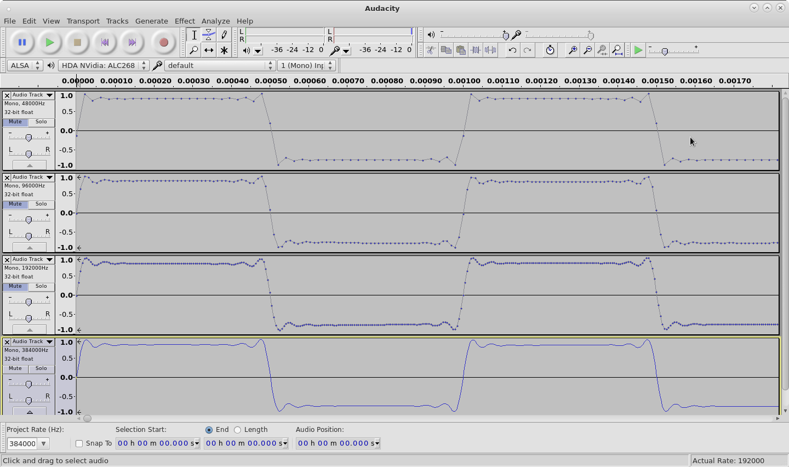Skip to end of project
Viewport: 789px width, 467px height.
pyautogui.click(x=132, y=42)
